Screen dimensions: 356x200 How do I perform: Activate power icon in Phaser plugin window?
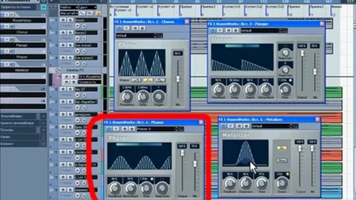pos(109,129)
